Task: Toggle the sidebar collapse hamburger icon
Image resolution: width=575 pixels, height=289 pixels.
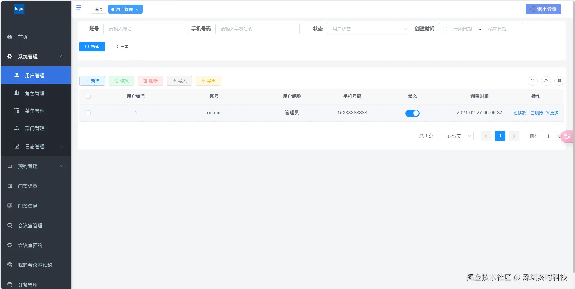Action: 78,8
